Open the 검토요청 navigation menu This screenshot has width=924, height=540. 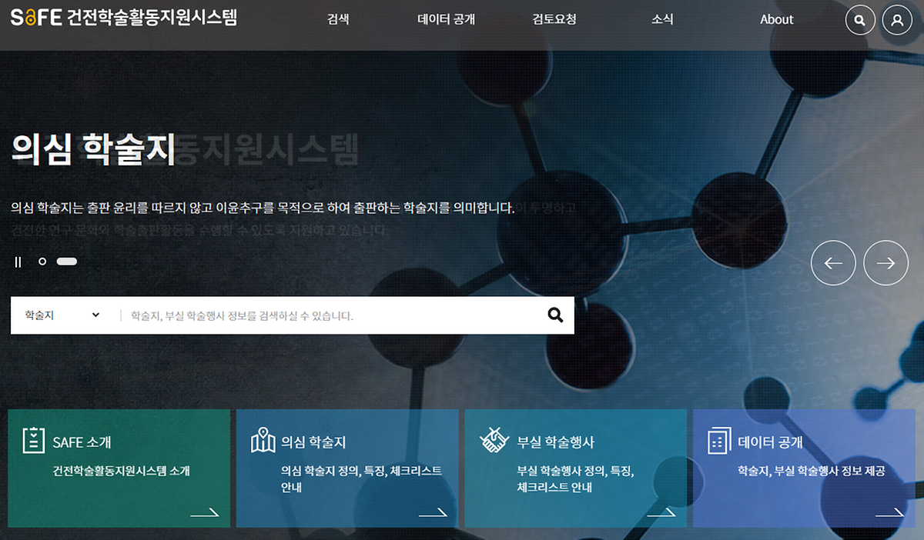(554, 20)
